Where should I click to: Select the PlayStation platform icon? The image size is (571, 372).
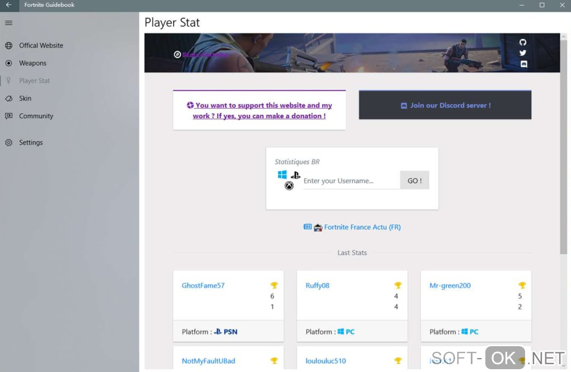pyautogui.click(x=296, y=175)
